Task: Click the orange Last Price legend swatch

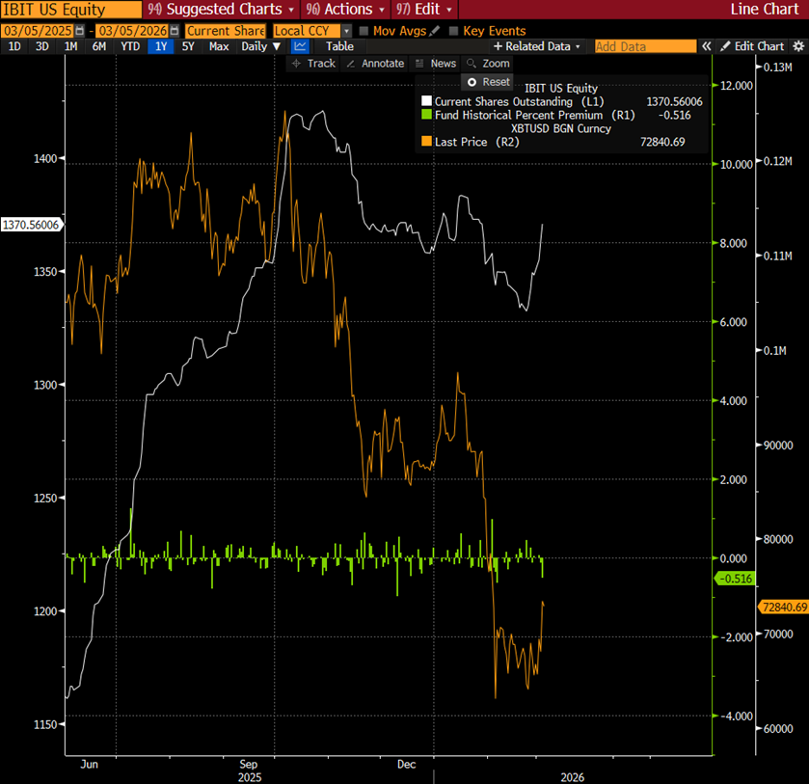Action: pyautogui.click(x=427, y=142)
